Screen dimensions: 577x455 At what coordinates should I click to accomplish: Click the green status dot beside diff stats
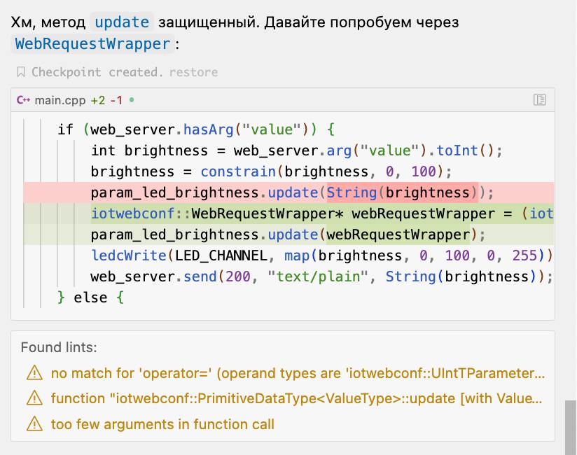[x=132, y=100]
